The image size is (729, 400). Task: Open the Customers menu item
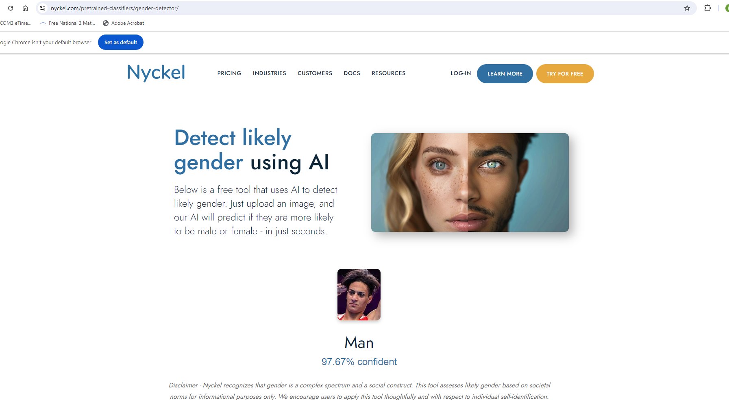pos(315,74)
